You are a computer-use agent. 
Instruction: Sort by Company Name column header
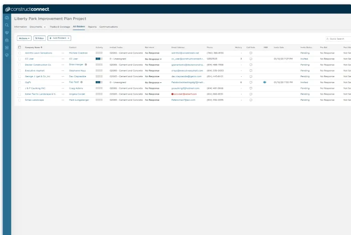[34, 48]
